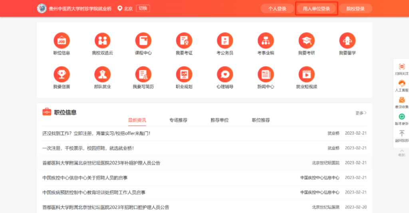Click 中国疾控中心信息中心 source in the 教育培训处 row
This screenshot has height=213, width=409.
[320, 193]
